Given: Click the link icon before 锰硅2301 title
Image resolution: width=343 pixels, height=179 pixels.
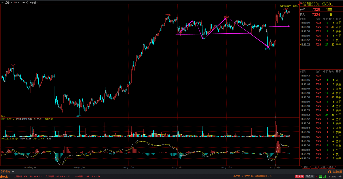Looking at the screenshot, I should tap(2, 2).
